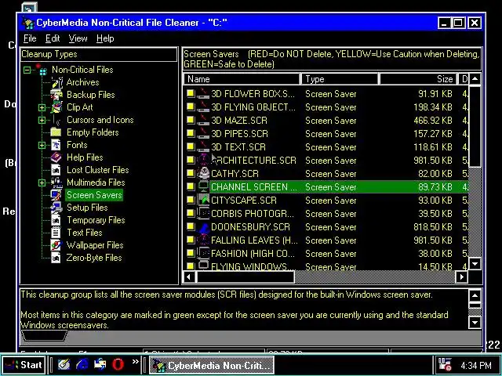The width and height of the screenshot is (502, 376).
Task: Click the CITYSCAPE.SCR file icon
Action: point(203,201)
